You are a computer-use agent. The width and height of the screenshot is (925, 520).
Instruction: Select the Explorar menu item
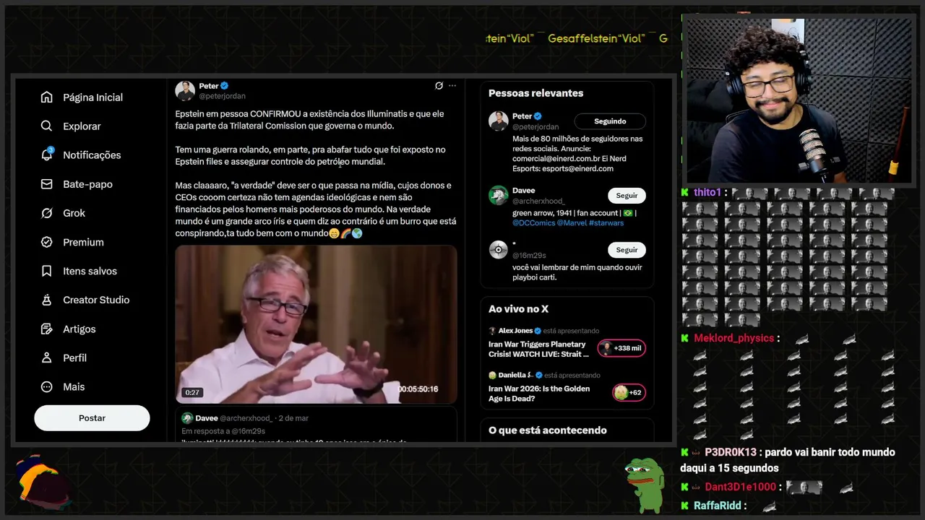(82, 126)
